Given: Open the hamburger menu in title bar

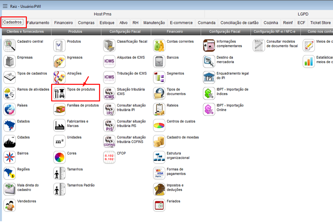Looking at the screenshot, I should 5,5.
